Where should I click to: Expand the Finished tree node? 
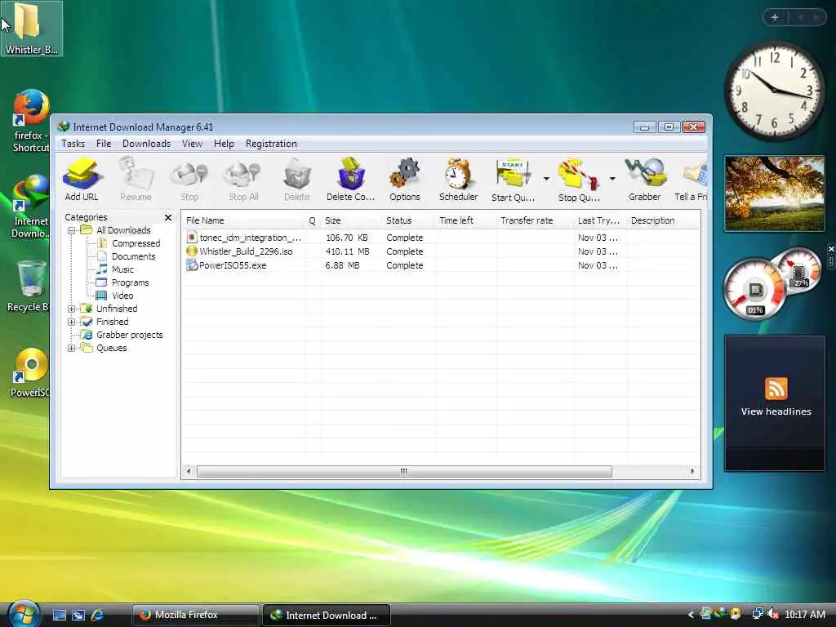[x=71, y=322]
